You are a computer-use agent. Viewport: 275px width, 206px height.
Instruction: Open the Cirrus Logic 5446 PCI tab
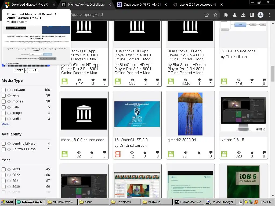(142, 5)
